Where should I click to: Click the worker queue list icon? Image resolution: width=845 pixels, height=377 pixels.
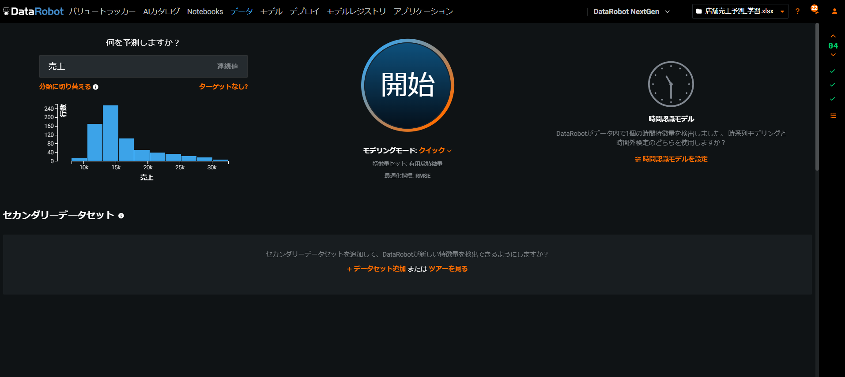(x=833, y=116)
